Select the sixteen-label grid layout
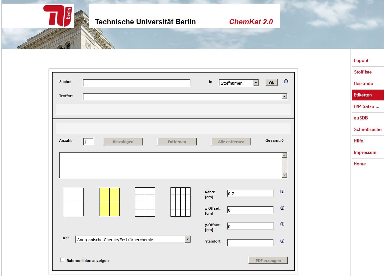Image resolution: width=386 pixels, height=276 pixels. tap(180, 202)
